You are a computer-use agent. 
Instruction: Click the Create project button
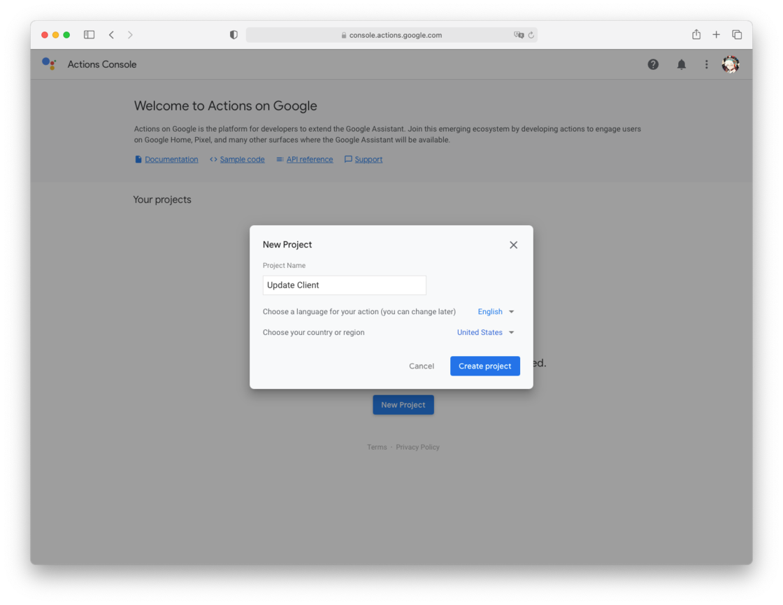[x=485, y=366]
